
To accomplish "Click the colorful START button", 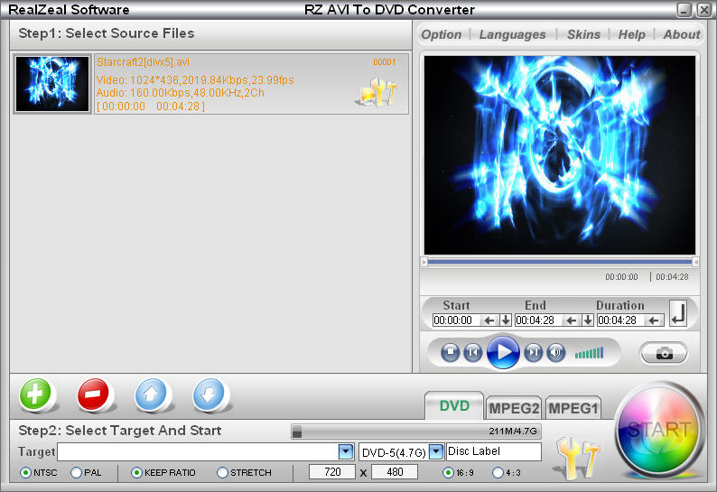I will coord(659,430).
